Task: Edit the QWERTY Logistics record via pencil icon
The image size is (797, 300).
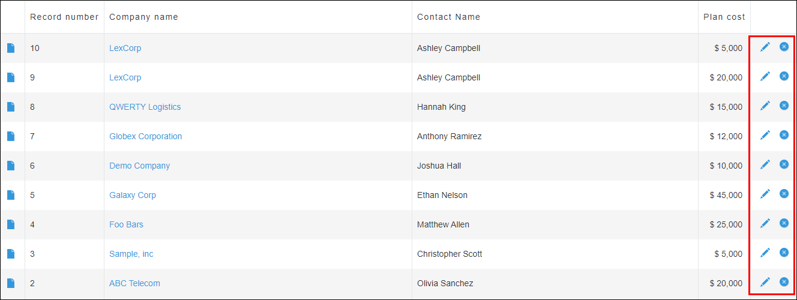Action: point(765,106)
